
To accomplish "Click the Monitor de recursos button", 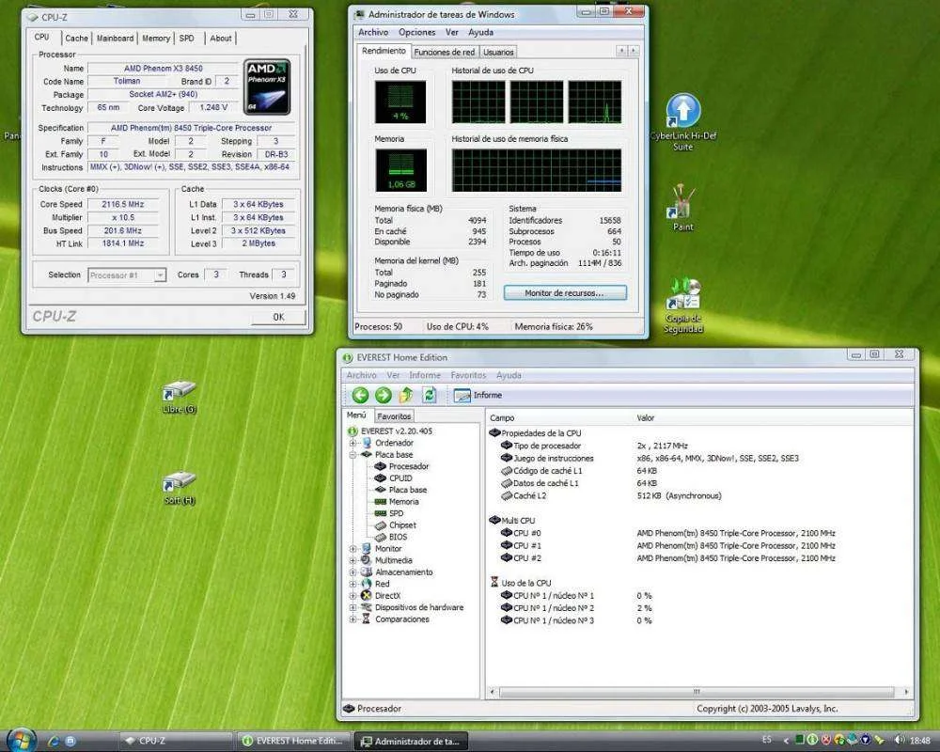I will pos(564,293).
